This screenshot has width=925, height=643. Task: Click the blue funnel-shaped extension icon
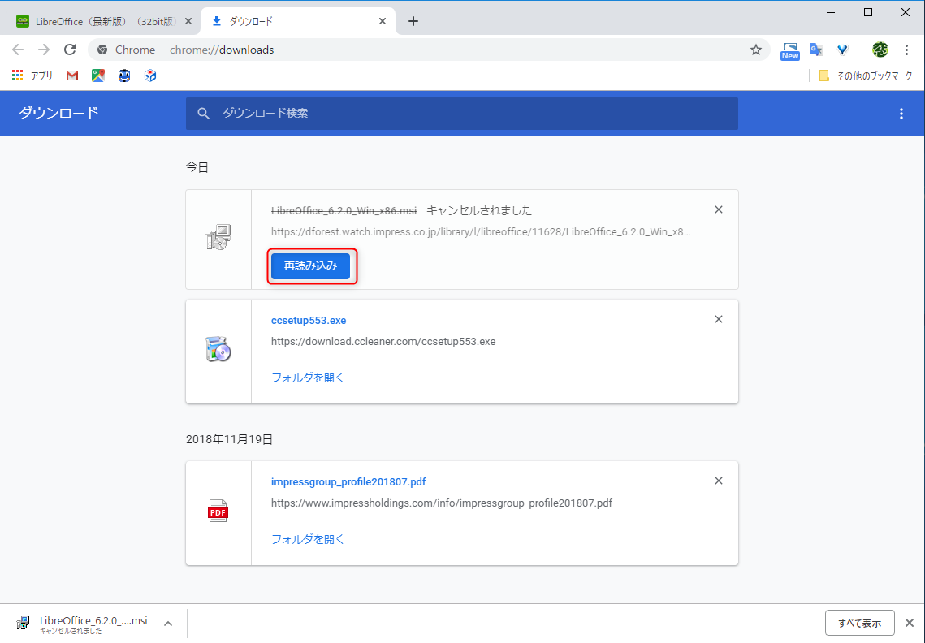pyautogui.click(x=842, y=50)
